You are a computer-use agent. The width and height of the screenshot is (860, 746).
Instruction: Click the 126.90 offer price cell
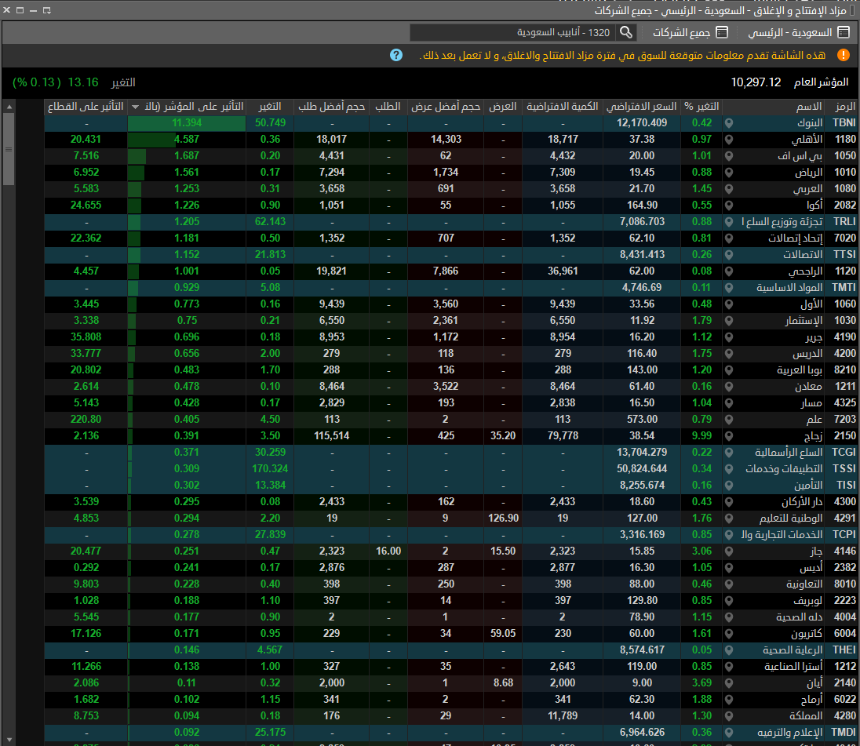point(503,519)
